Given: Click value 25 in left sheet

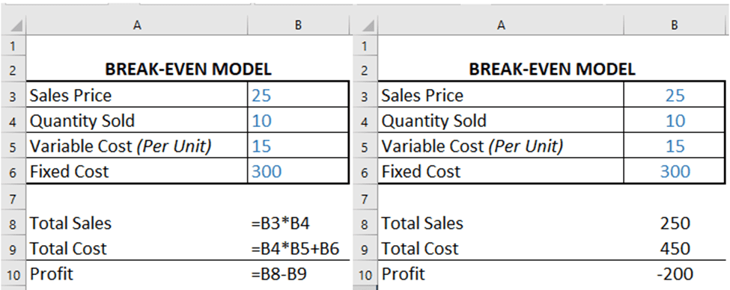Looking at the screenshot, I should click(261, 96).
